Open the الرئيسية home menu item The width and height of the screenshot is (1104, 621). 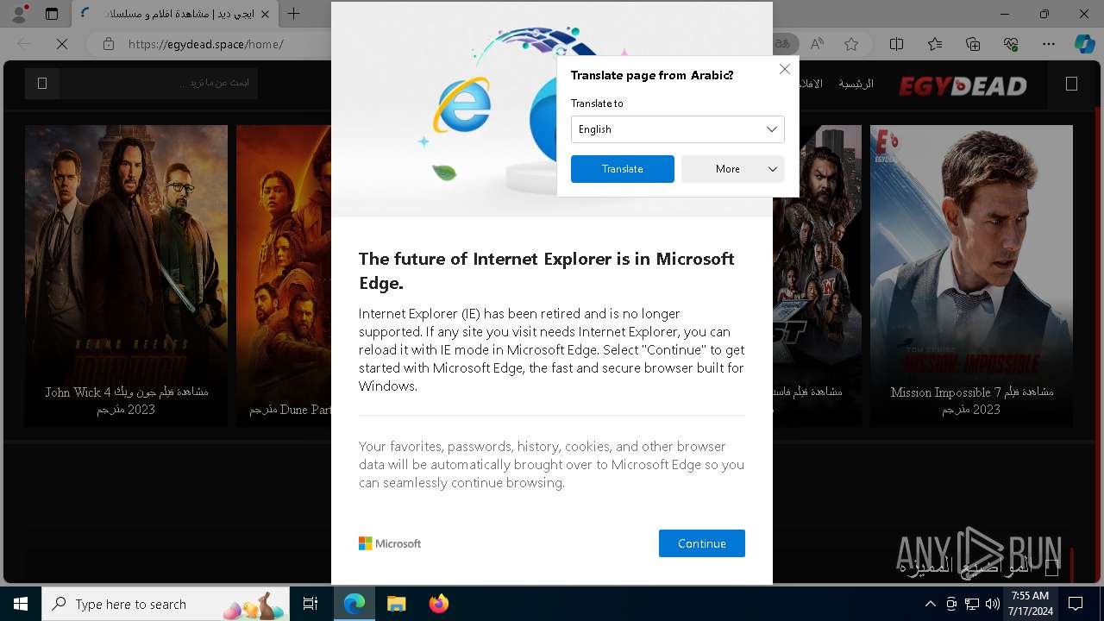coord(856,84)
